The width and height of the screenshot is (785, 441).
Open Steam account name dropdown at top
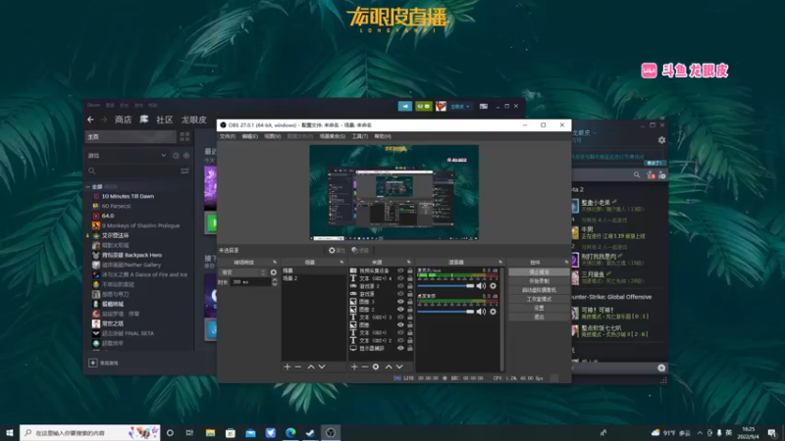coord(460,106)
